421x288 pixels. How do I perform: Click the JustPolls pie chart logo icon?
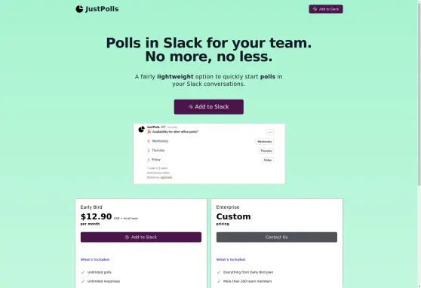[x=79, y=9]
